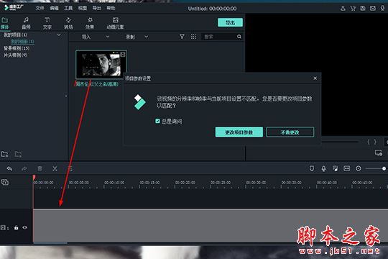388x259 pixels.
Task: Collapse the 我的项目 folder chevron
Action: 59,35
